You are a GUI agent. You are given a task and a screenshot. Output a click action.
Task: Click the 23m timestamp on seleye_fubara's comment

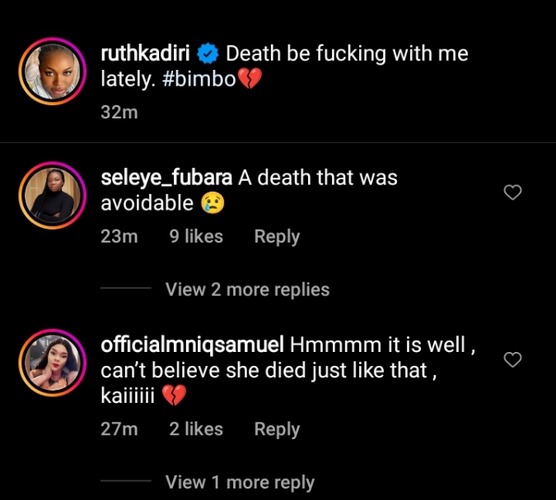[x=119, y=236]
